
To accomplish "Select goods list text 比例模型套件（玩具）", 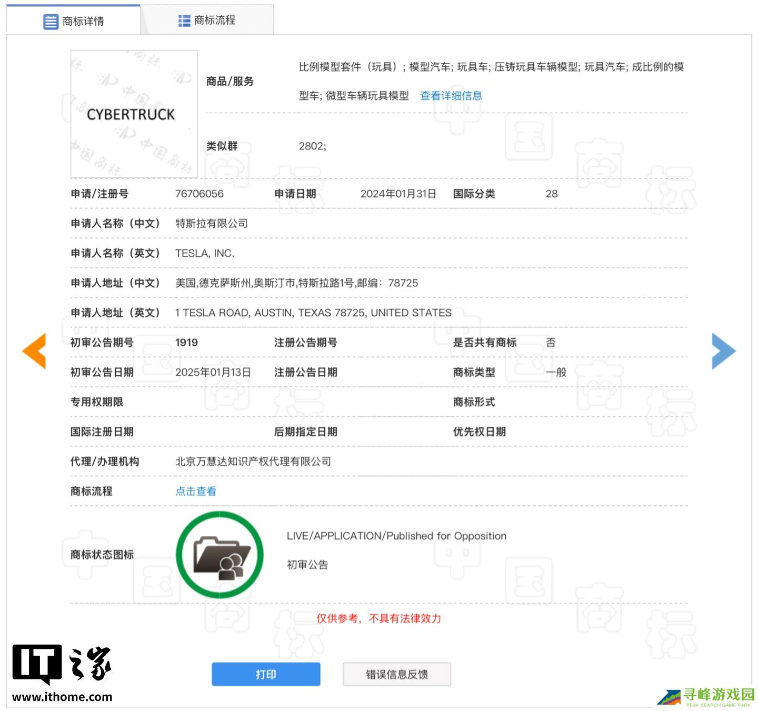I will coord(347,67).
